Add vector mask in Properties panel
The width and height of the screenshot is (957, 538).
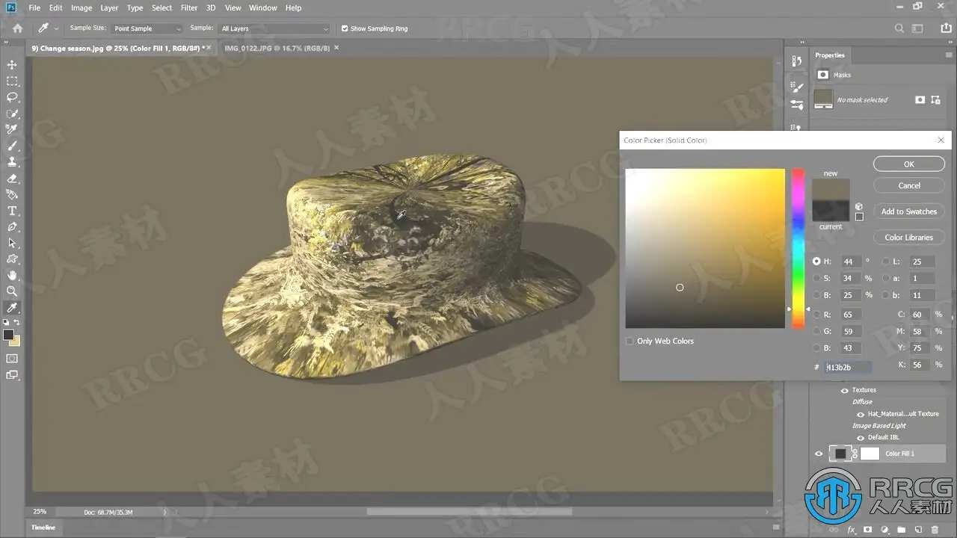click(x=936, y=99)
